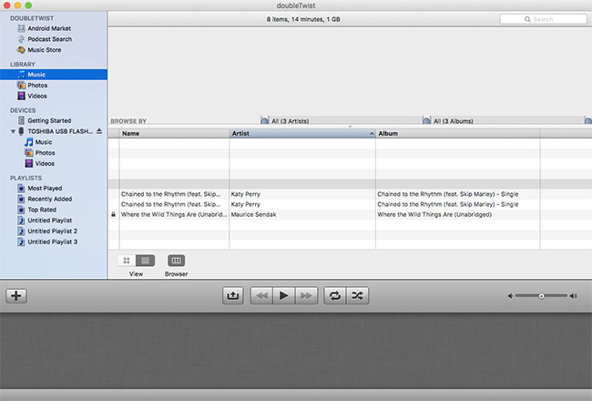Click the share/export button
The height and width of the screenshot is (401, 592).
(x=233, y=295)
